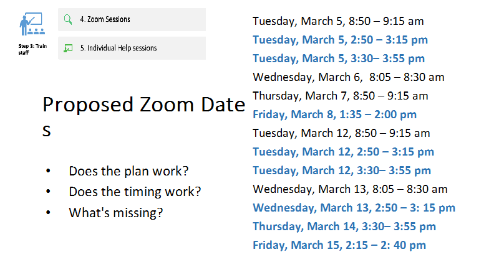Open the Friday, March 15, 2:15 pm link
The width and height of the screenshot is (499, 280).
pyautogui.click(x=339, y=245)
